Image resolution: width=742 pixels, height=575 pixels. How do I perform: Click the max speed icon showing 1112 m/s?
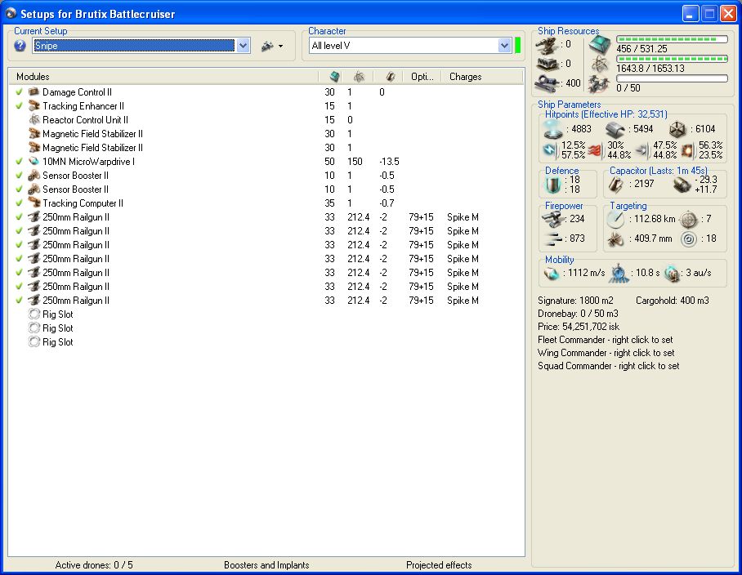[x=552, y=273]
